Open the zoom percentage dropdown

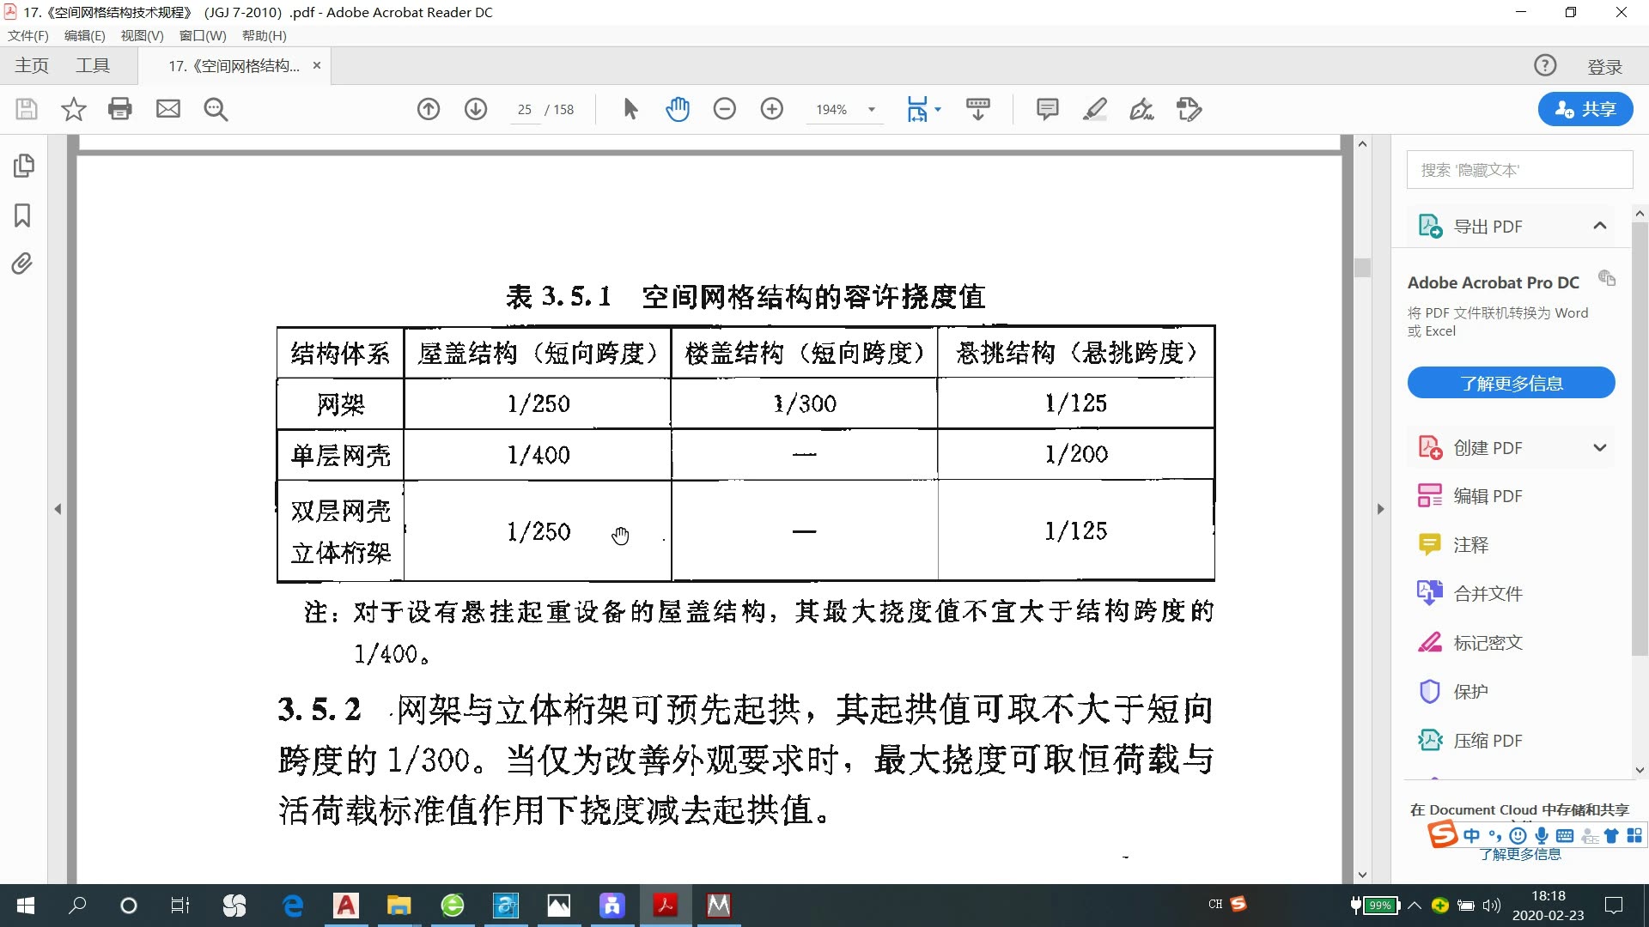pos(873,109)
